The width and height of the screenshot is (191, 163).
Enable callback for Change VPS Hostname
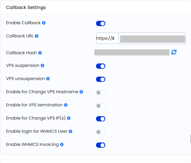[x=101, y=92]
